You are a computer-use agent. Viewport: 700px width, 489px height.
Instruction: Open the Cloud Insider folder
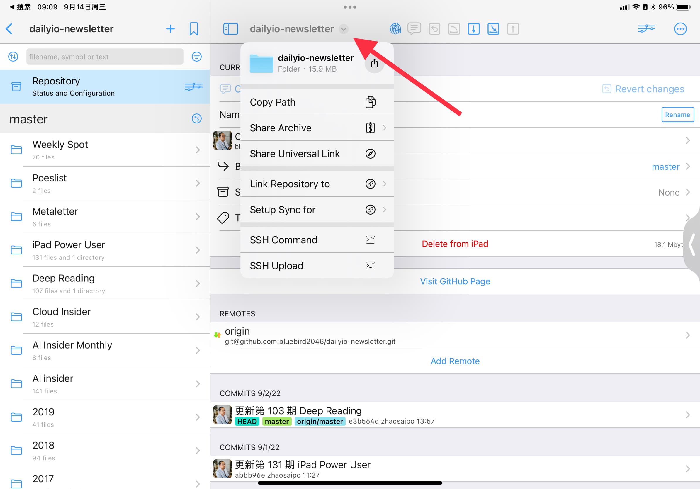[105, 317]
